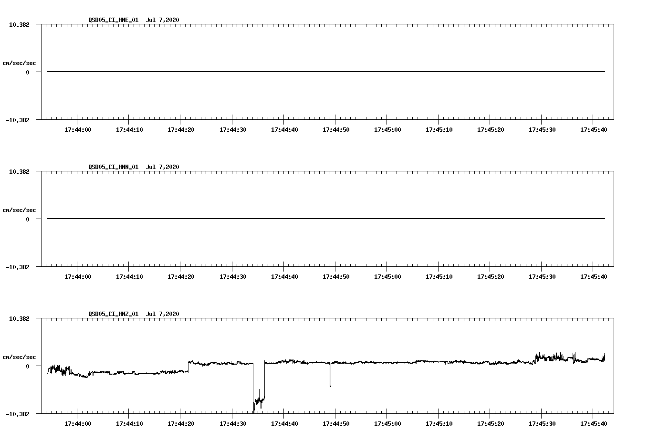Click the 17:44:10 time label under HNE plot

129,130
